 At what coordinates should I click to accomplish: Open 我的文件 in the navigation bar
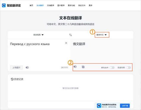82,5
